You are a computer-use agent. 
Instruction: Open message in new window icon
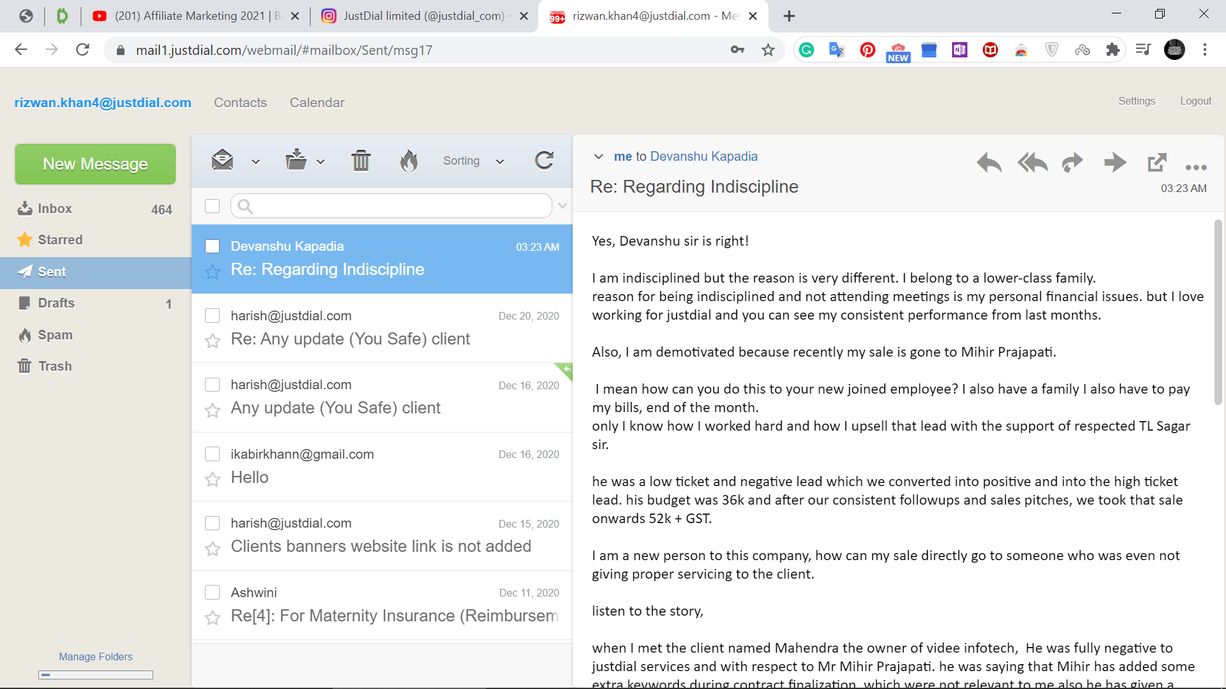[1156, 163]
